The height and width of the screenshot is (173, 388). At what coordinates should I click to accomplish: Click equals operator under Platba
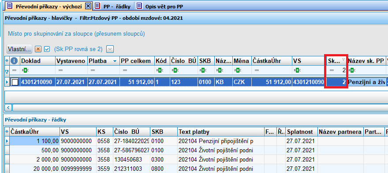coord(93,70)
